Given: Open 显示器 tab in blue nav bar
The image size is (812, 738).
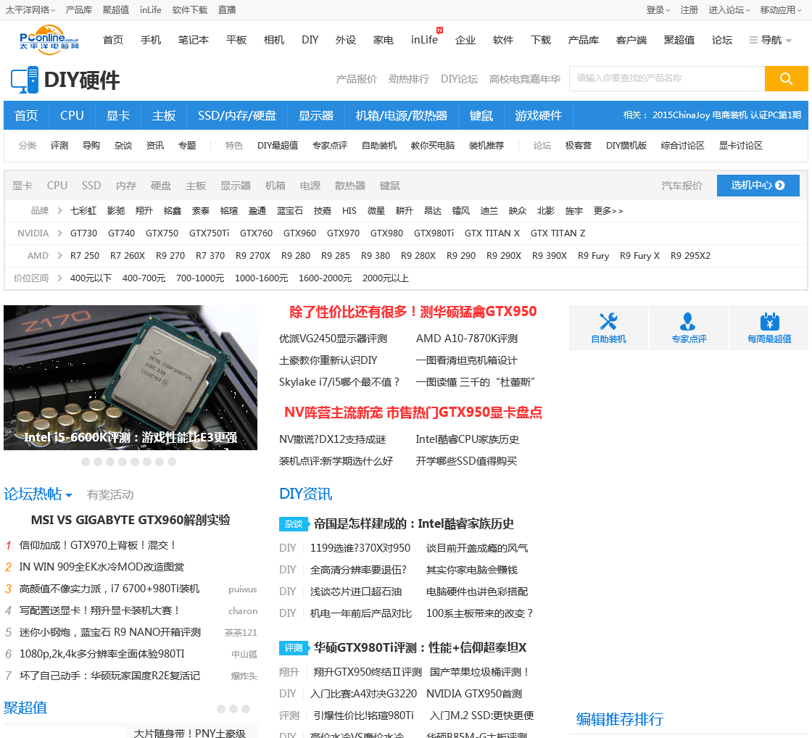Looking at the screenshot, I should coord(316,115).
